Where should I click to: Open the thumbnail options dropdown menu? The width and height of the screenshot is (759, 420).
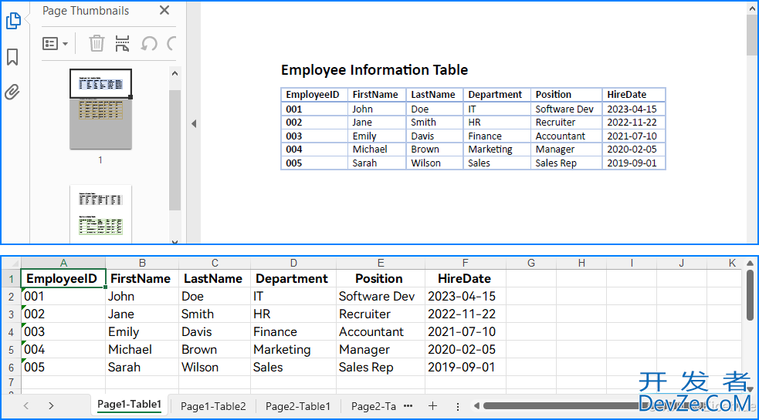[x=55, y=44]
